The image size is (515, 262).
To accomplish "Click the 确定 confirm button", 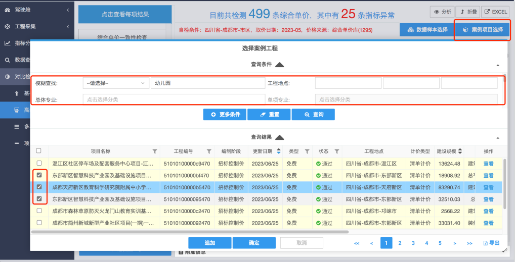I will 254,243.
